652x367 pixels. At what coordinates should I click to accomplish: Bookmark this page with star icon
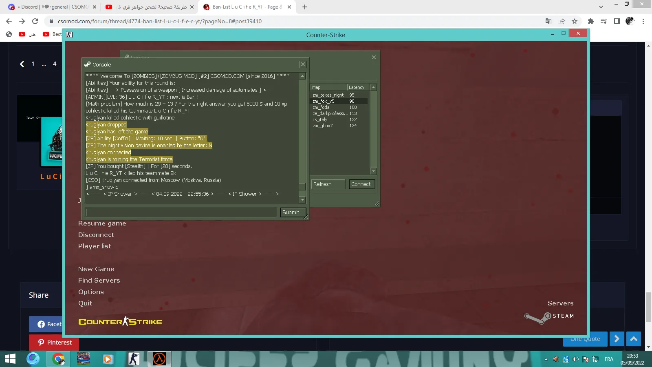575,21
